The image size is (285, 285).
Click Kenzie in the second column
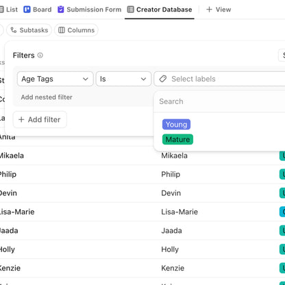point(173,268)
